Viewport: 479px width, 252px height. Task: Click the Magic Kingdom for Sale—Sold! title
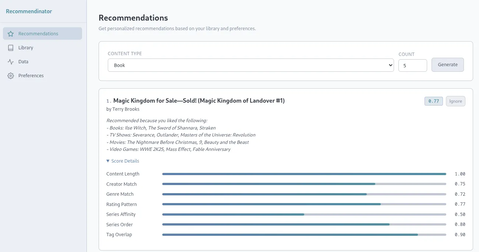[199, 100]
